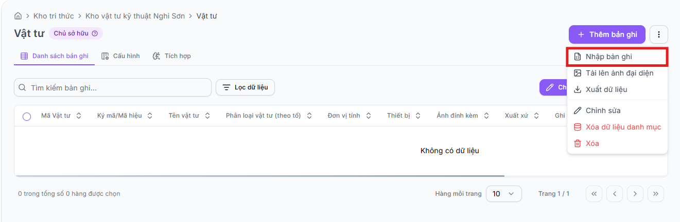Open Lọc dữ liệu filter options
This screenshot has height=222, width=680.
(245, 87)
